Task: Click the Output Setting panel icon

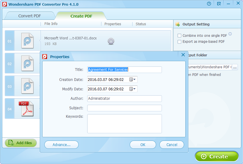Action: (178, 24)
